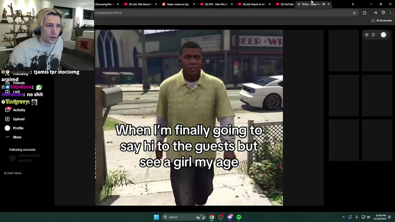The width and height of the screenshot is (395, 222).
Task: Open the clock showing 10:06 PM
Action: [x=380, y=217]
